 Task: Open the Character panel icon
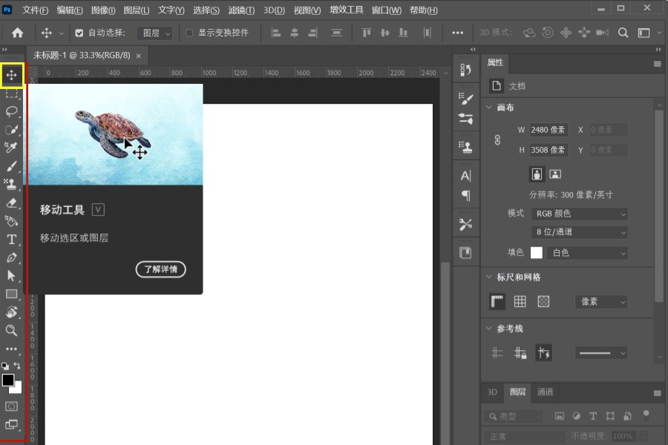(x=465, y=176)
